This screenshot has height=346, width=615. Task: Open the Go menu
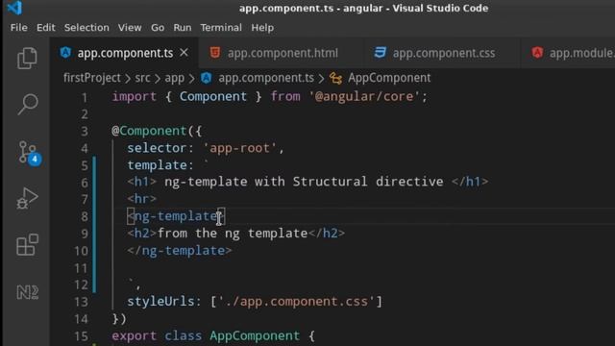pyautogui.click(x=158, y=28)
